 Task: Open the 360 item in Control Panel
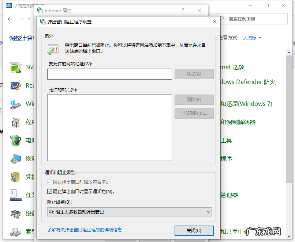pos(15,67)
